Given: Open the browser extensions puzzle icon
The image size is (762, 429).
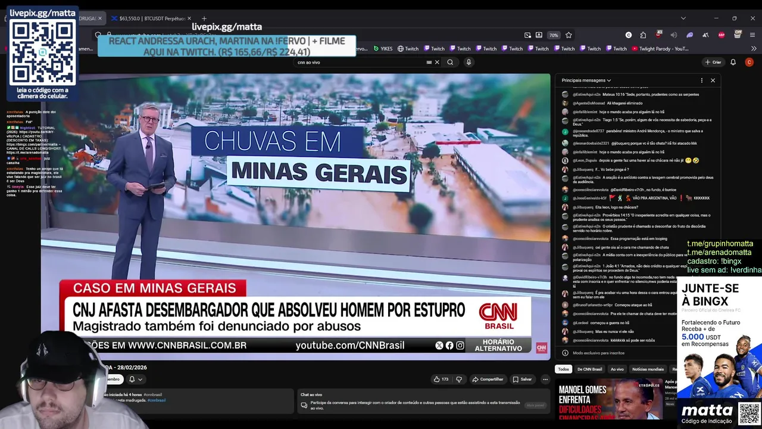Looking at the screenshot, I should point(643,35).
